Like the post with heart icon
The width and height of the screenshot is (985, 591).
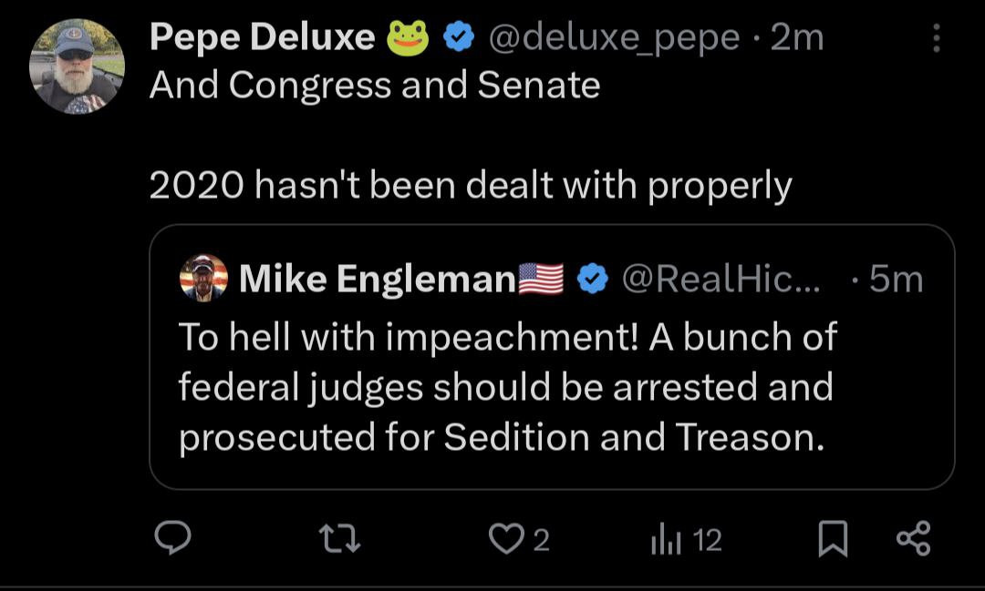505,541
